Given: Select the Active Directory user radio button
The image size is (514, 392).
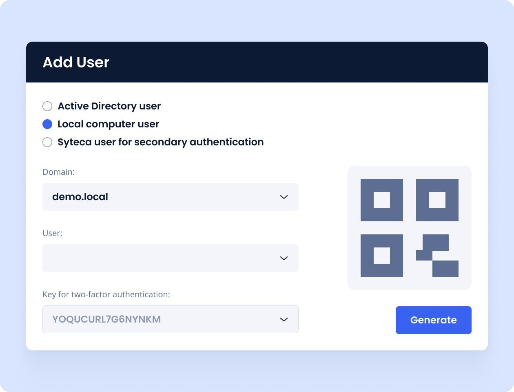Looking at the screenshot, I should [x=47, y=106].
